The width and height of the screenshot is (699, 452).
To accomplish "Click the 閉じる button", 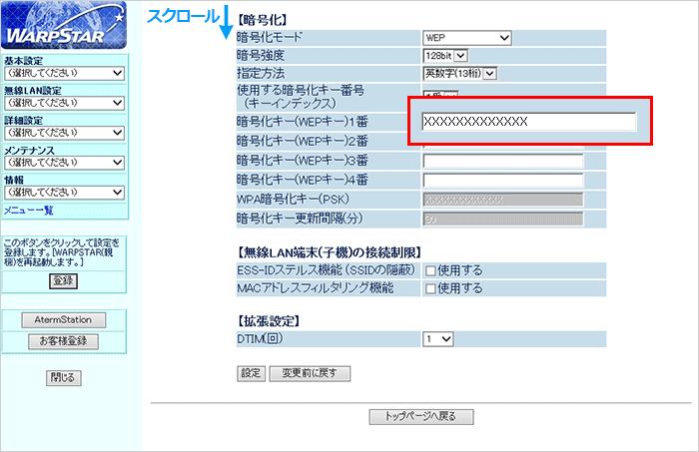I will coord(63,377).
